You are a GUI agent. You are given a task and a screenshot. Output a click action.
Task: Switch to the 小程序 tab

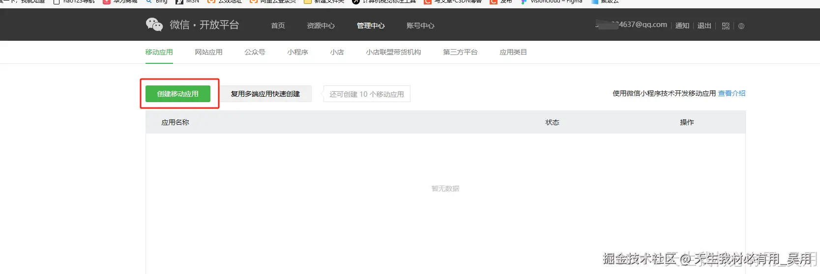297,52
